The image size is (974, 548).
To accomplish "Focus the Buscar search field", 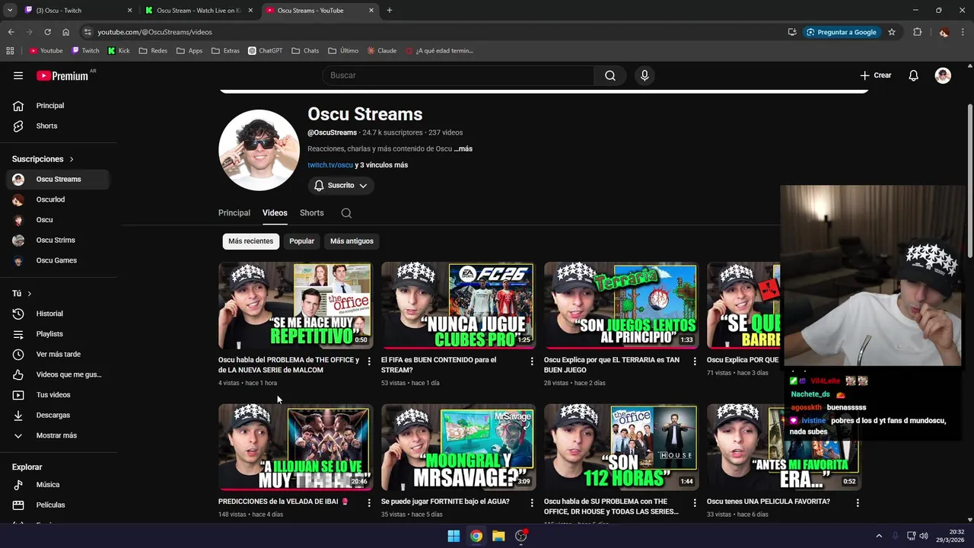I will (x=458, y=75).
